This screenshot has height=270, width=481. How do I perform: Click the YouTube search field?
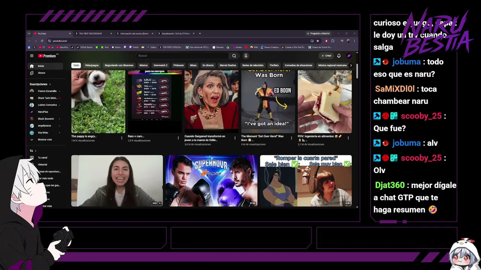[x=182, y=56]
